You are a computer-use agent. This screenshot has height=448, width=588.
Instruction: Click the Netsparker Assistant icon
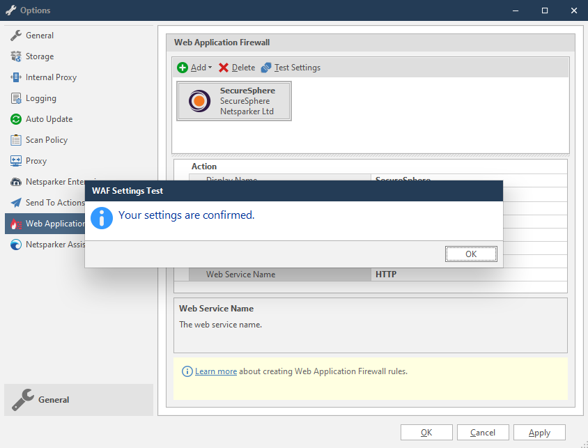[16, 245]
